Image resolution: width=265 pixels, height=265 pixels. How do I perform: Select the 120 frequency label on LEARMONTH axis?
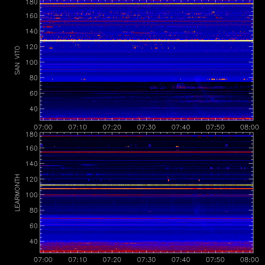click(31, 179)
